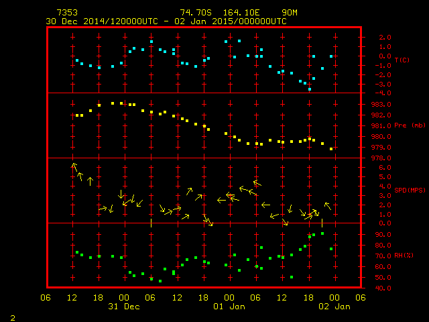The image size is (429, 322).
Task: Click the leftmost yellow wind arrow
Action: click(x=74, y=166)
